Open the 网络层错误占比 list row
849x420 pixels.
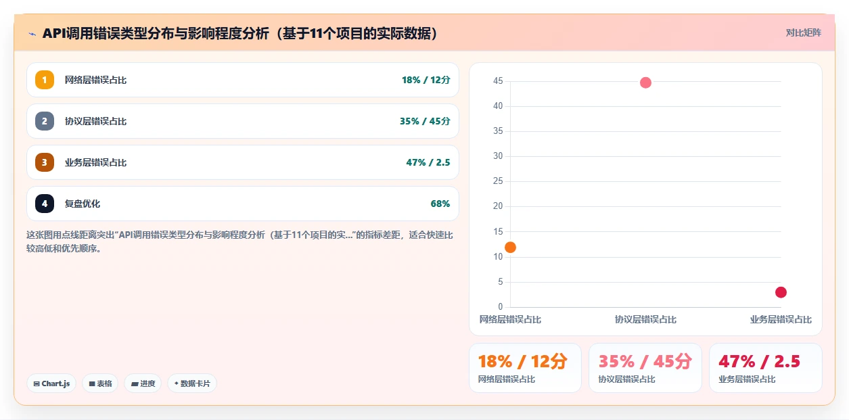(243, 80)
